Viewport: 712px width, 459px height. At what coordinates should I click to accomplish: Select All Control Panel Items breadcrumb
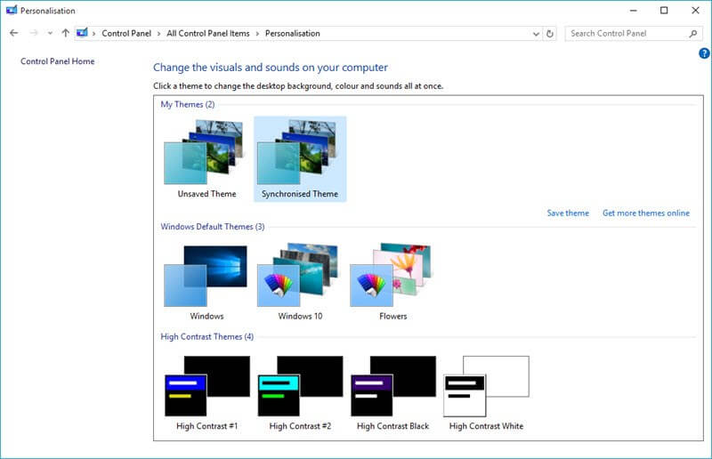click(x=208, y=34)
